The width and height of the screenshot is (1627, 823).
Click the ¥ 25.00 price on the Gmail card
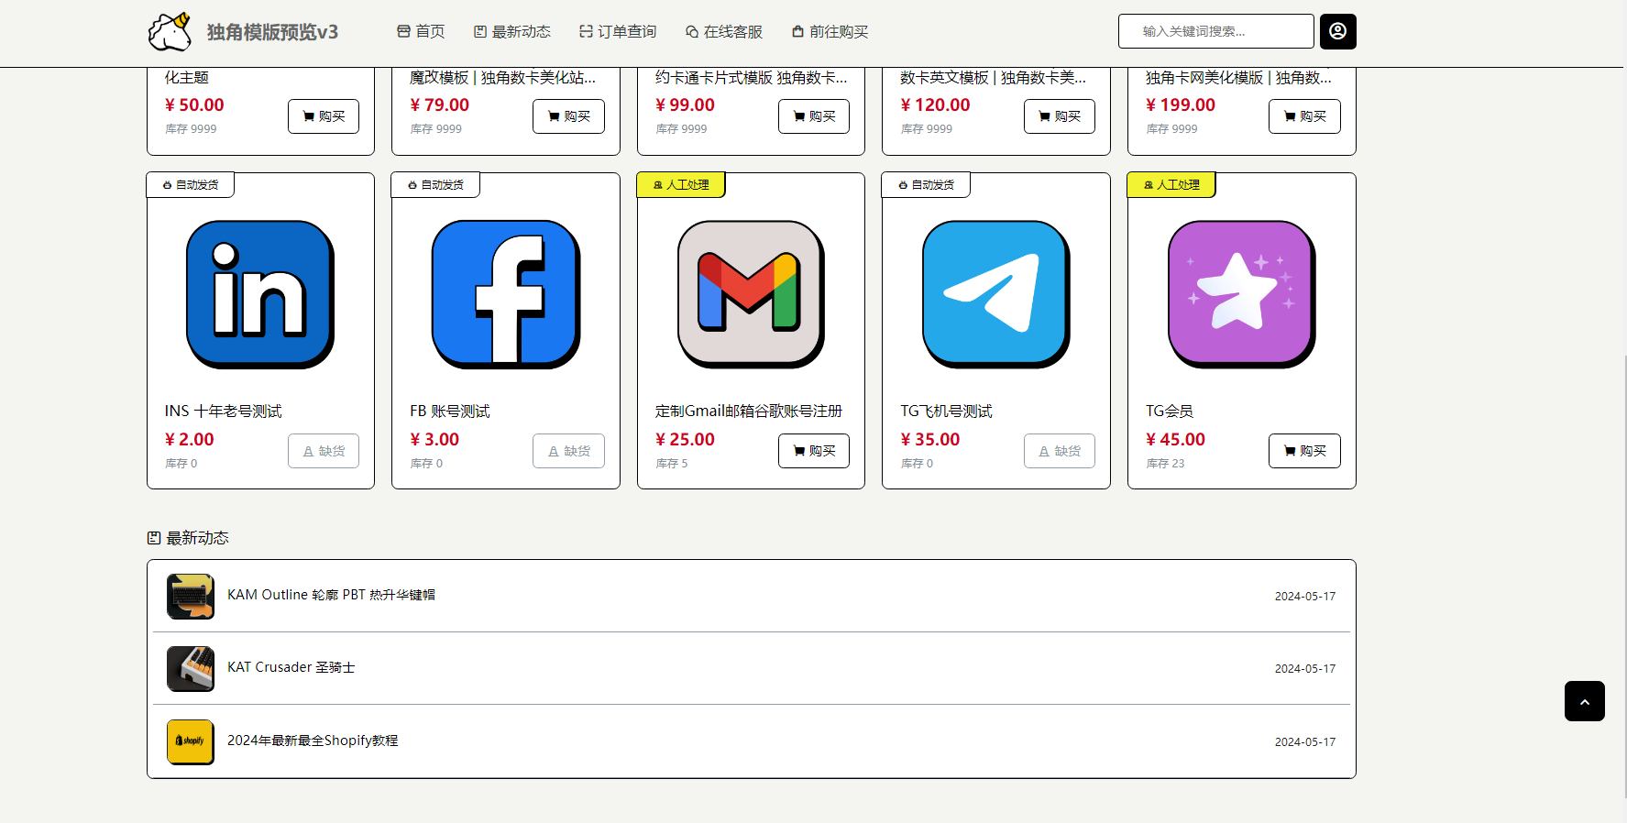[685, 440]
